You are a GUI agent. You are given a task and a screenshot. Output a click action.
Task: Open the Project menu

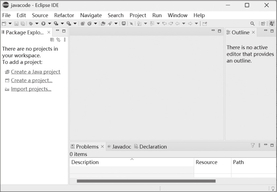(x=138, y=15)
